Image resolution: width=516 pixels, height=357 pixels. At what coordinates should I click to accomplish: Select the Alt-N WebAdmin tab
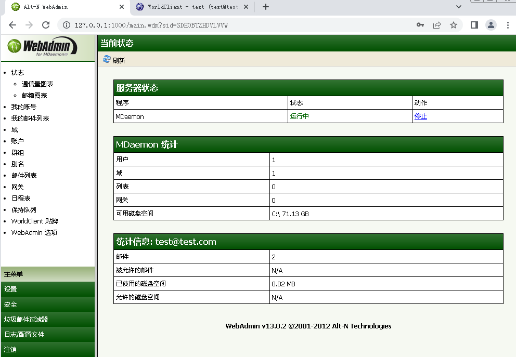(x=68, y=7)
